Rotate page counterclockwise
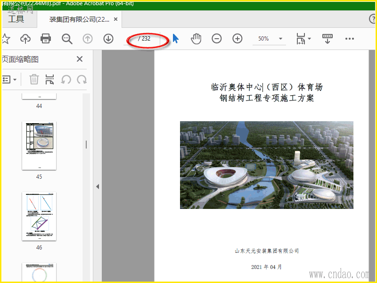The width and height of the screenshot is (377, 283). pyautogui.click(x=66, y=79)
